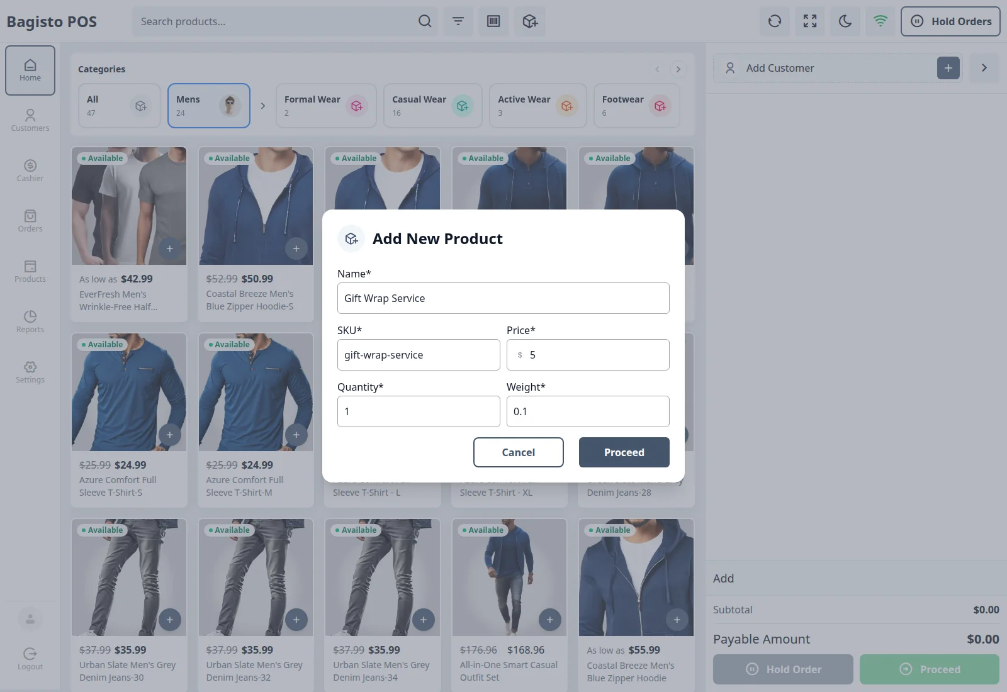Click the SKU input field
The image size is (1007, 692).
[x=419, y=355]
